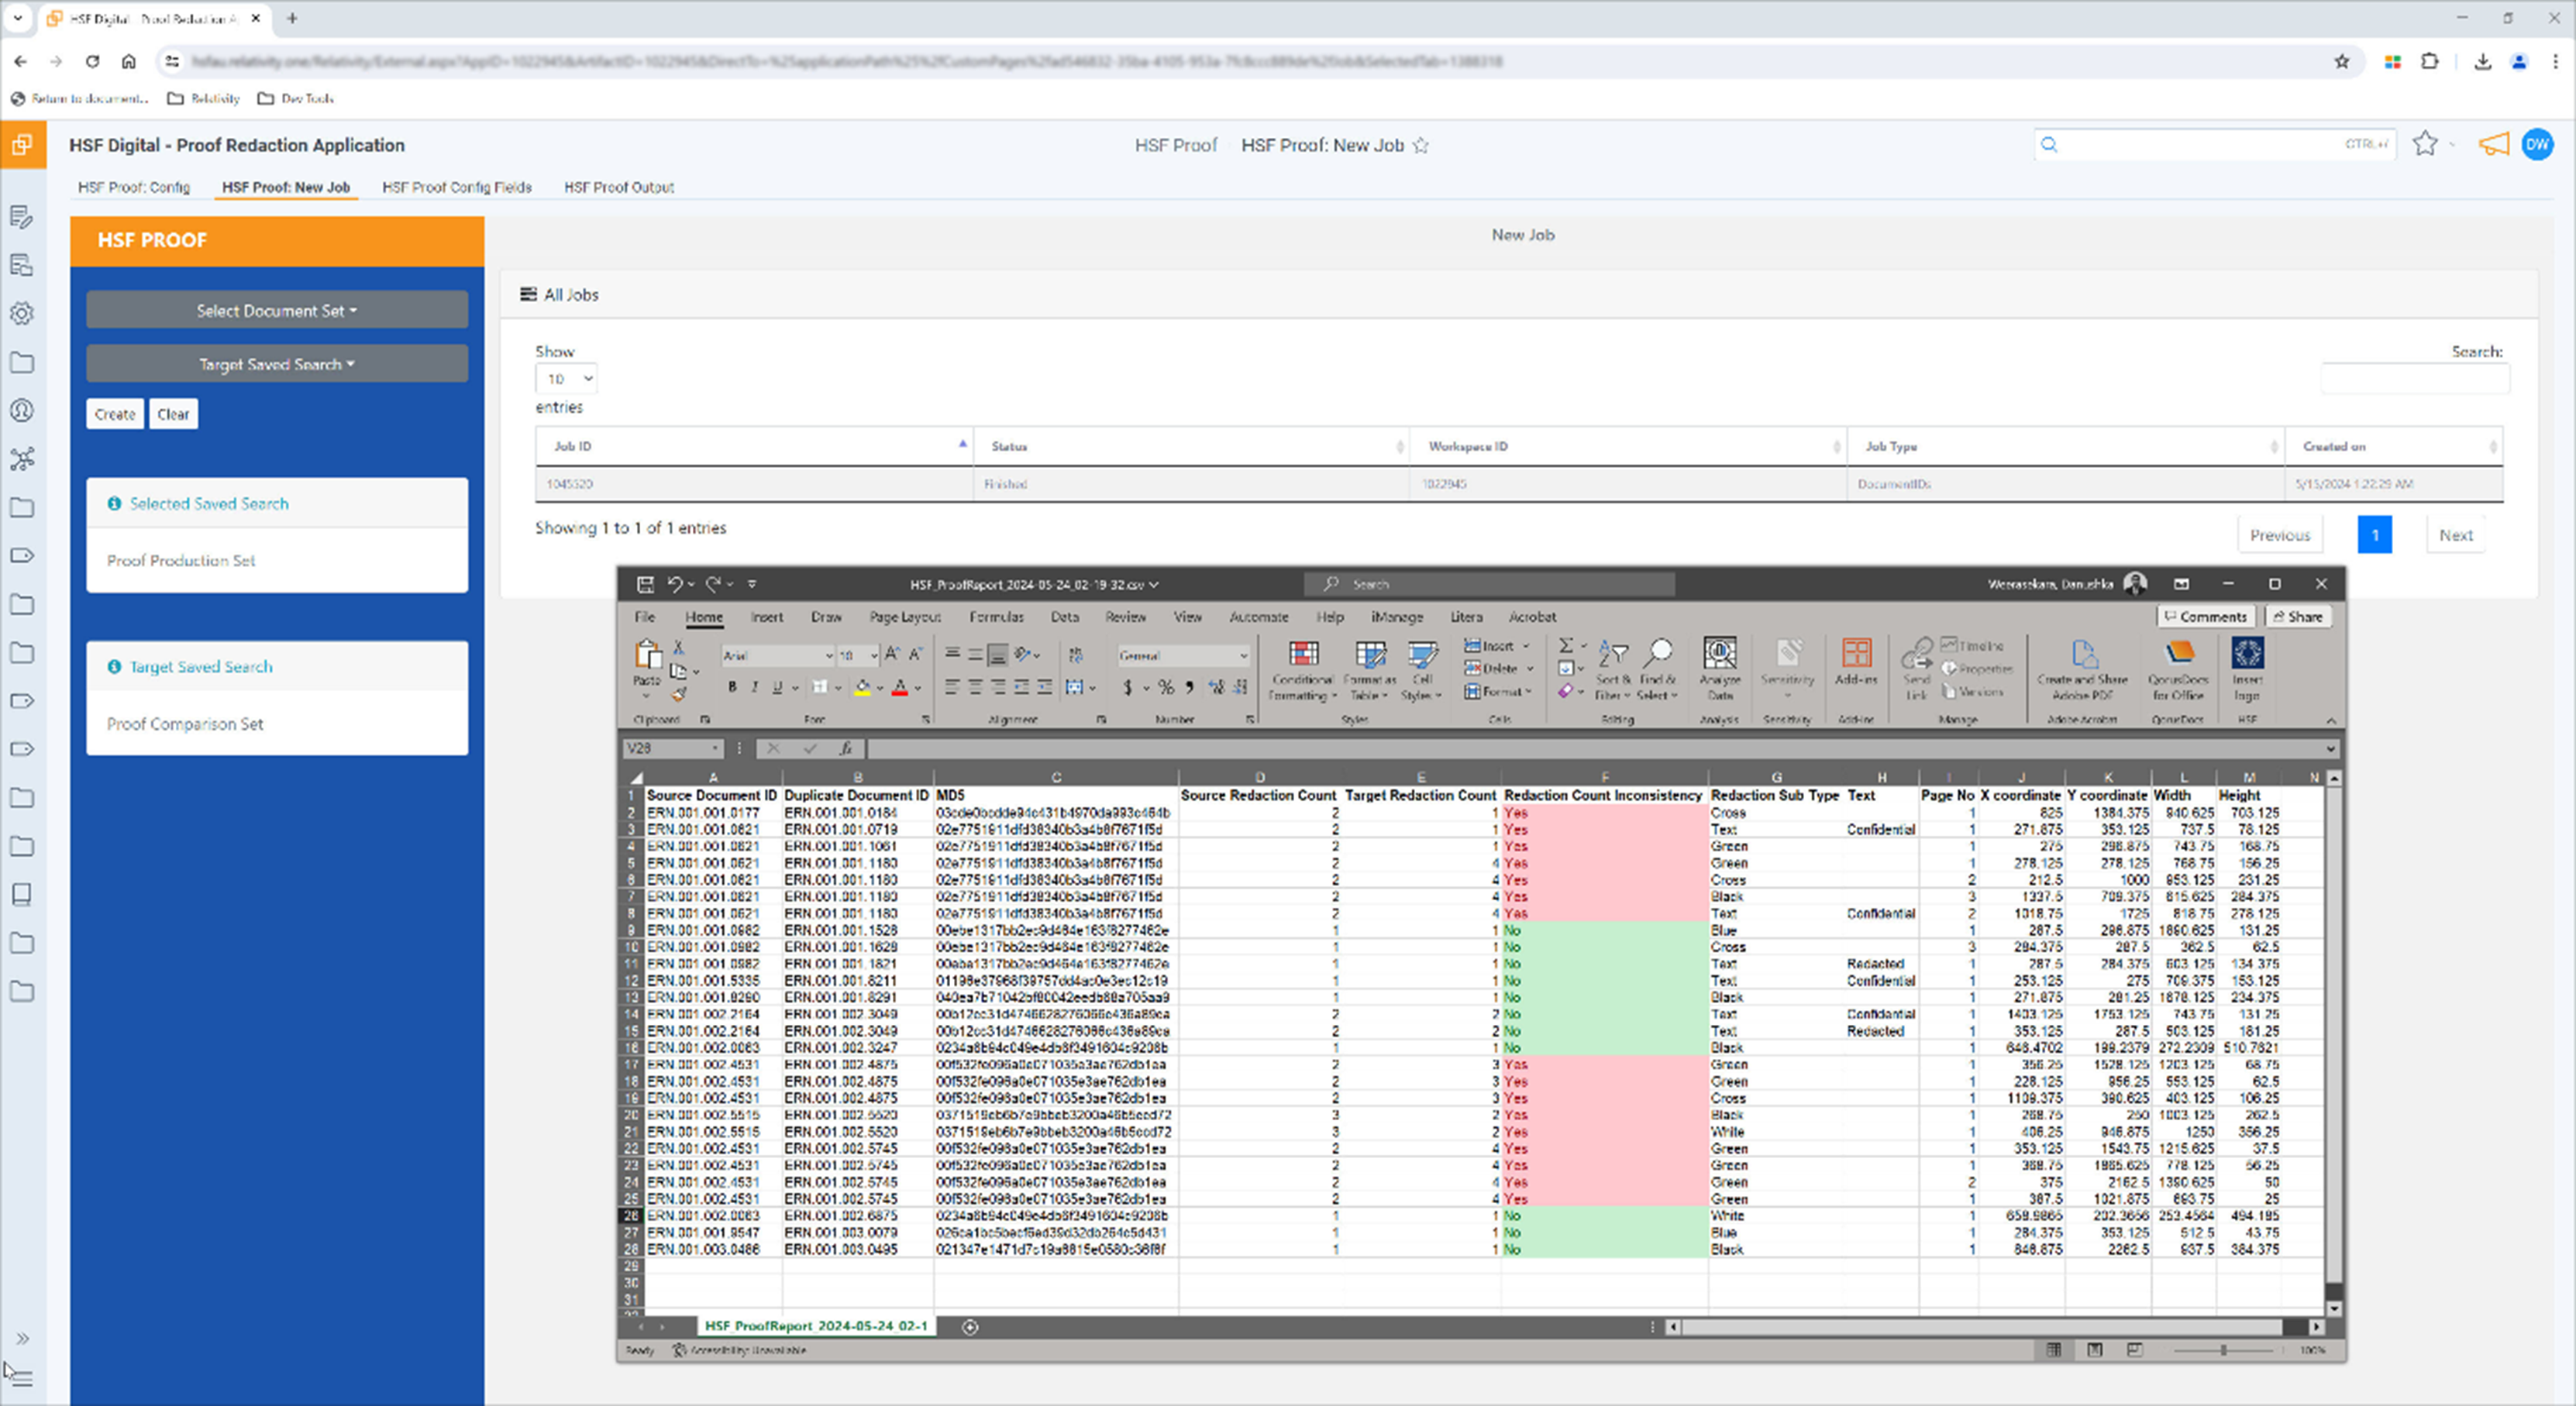Click the Next pagination button

2455,535
